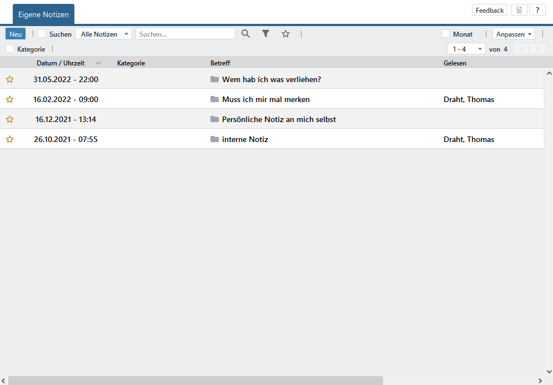Toggle the Monat checkbox
553x385 pixels.
[x=445, y=34]
